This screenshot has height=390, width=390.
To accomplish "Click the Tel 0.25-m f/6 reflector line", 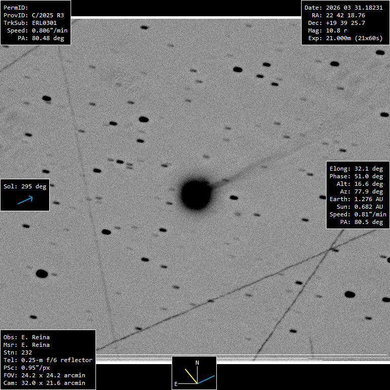I will (48, 360).
